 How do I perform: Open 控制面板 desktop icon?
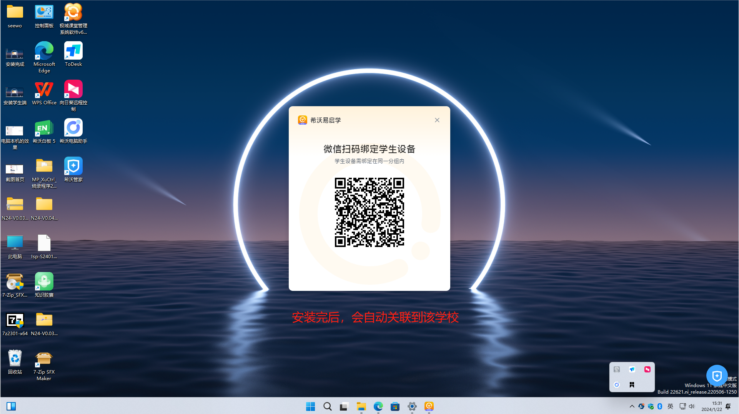44,17
